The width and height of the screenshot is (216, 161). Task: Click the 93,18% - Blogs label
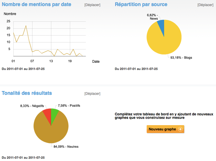pos(181,58)
